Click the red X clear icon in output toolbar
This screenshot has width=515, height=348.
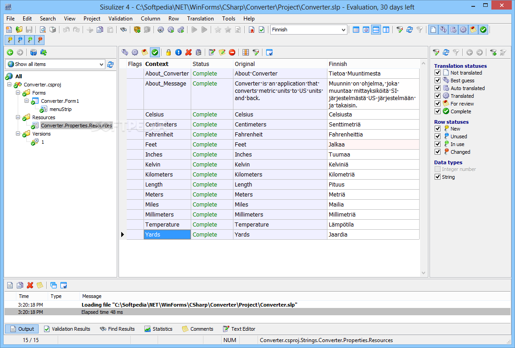[x=30, y=285]
